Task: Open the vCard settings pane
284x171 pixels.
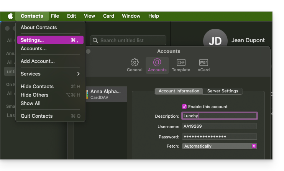Action: [x=204, y=65]
